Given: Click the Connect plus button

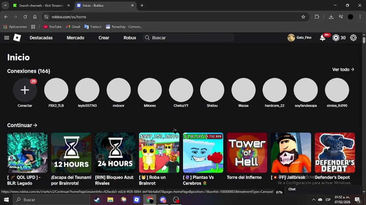Looking at the screenshot, I should (x=25, y=90).
